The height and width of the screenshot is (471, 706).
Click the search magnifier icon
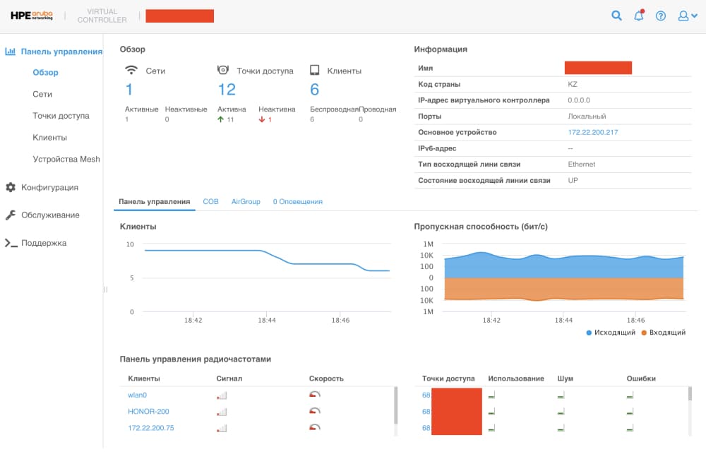click(616, 16)
